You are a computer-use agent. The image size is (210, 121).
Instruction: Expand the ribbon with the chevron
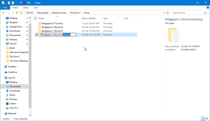204,7
